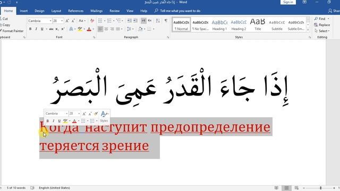Viewport: 340px width, 191px height.
Task: Insert a numbered list from the ribbon
Action: click(109, 21)
